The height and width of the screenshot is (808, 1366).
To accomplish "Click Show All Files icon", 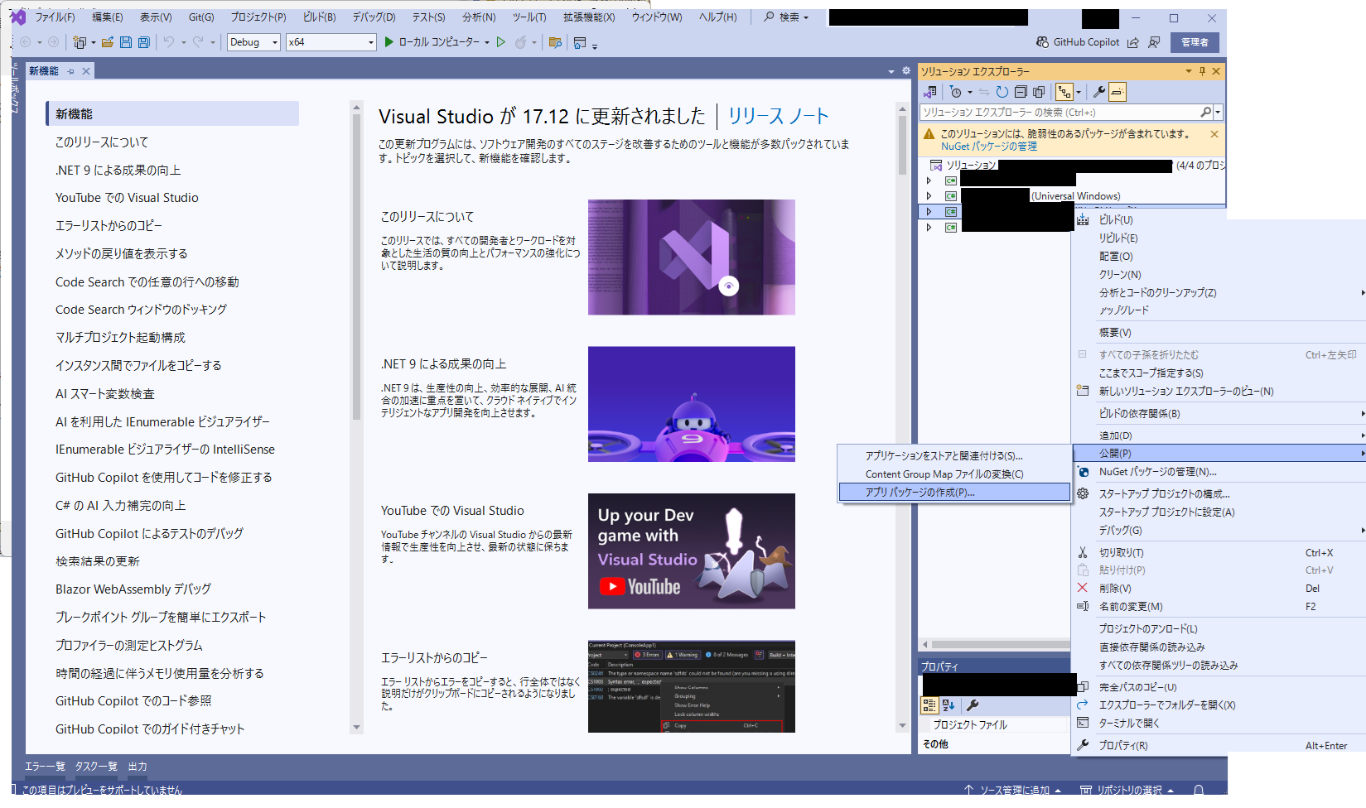I will coord(1039,92).
